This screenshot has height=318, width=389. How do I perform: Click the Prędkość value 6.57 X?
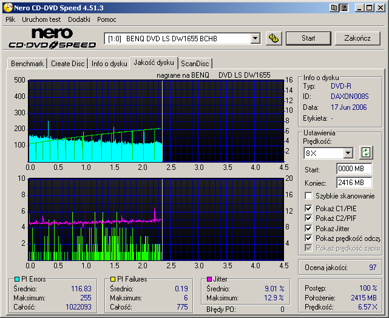pos(367,307)
